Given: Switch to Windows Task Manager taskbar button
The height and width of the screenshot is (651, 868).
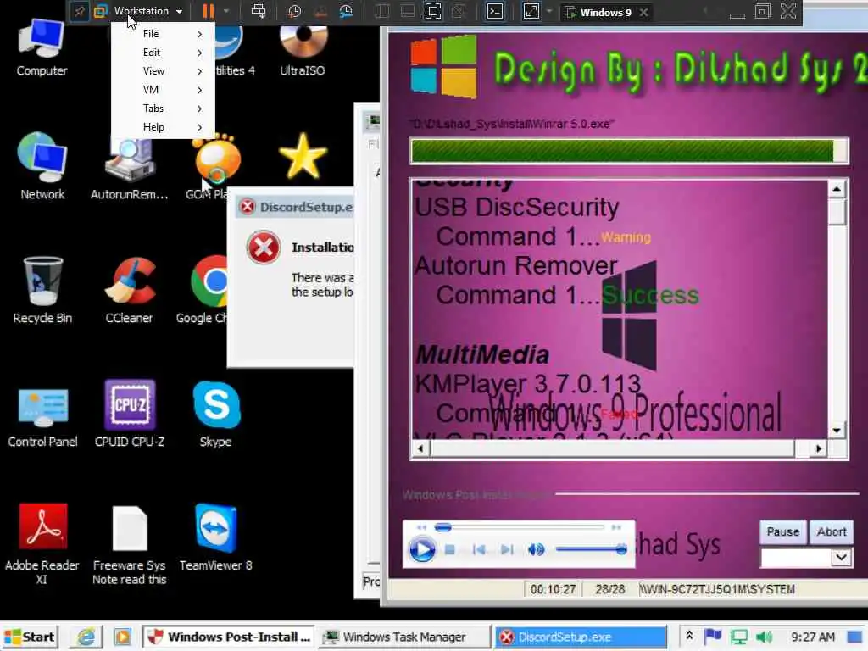Looking at the screenshot, I should coord(404,637).
